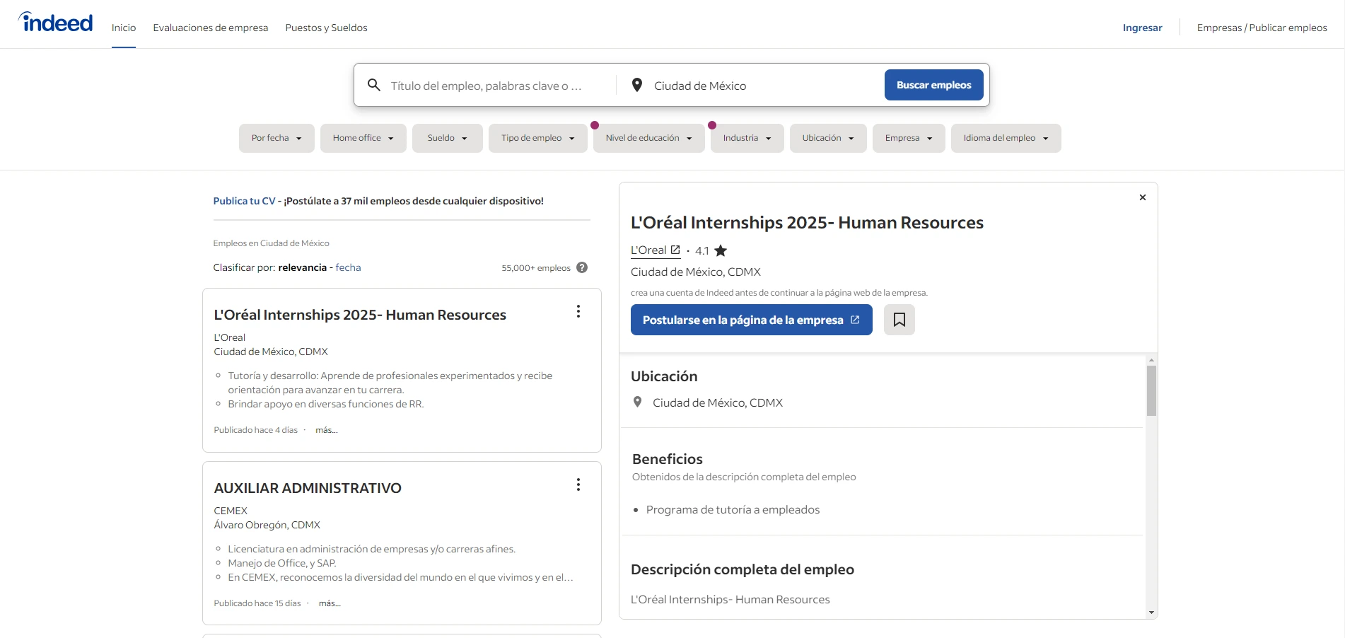Screen dimensions: 1345x638
Task: Click 'Publicado hace 15 días' text
Action: click(257, 603)
